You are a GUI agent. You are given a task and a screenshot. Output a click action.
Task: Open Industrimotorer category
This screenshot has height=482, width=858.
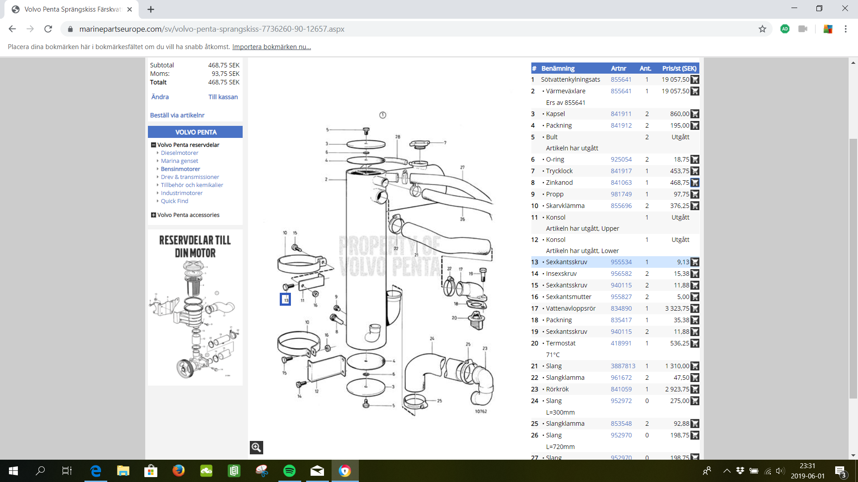(182, 193)
